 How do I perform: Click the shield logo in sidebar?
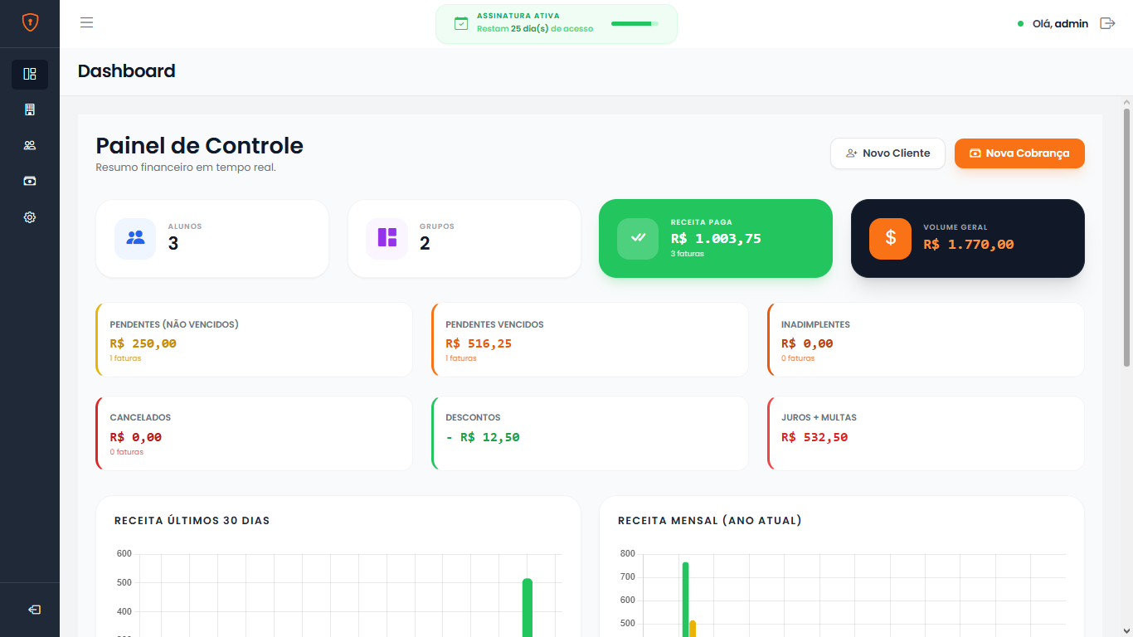30,23
